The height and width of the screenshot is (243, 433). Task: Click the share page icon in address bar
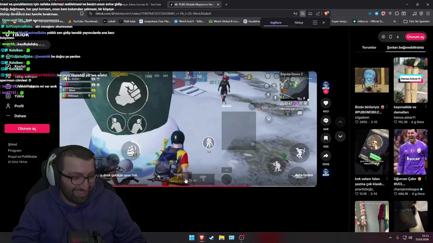318,13
